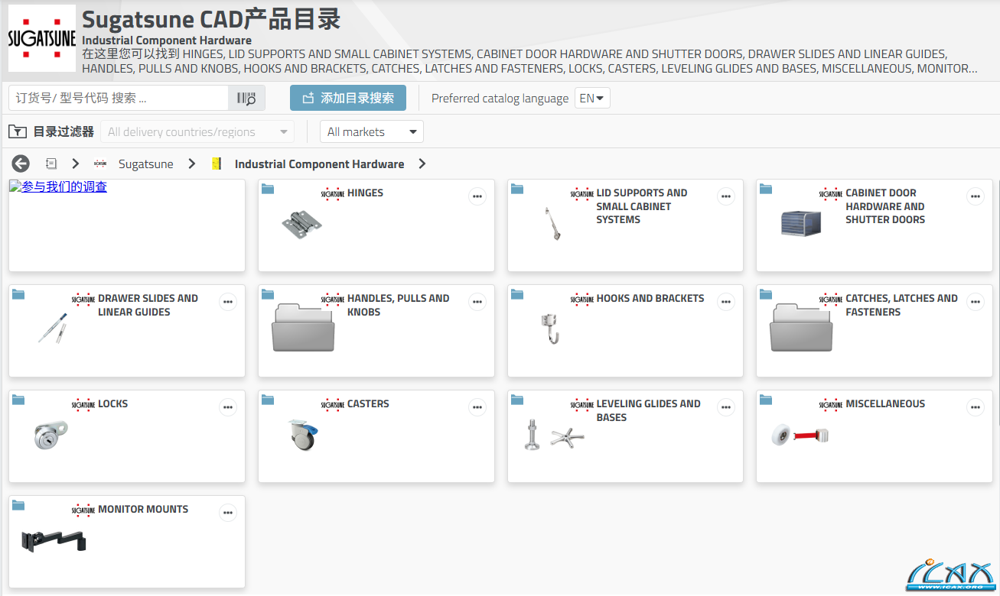
Task: Go to Sugatsune breadcrumb link
Action: (146, 164)
